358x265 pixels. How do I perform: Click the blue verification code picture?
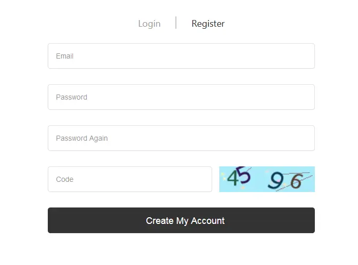tap(267, 179)
